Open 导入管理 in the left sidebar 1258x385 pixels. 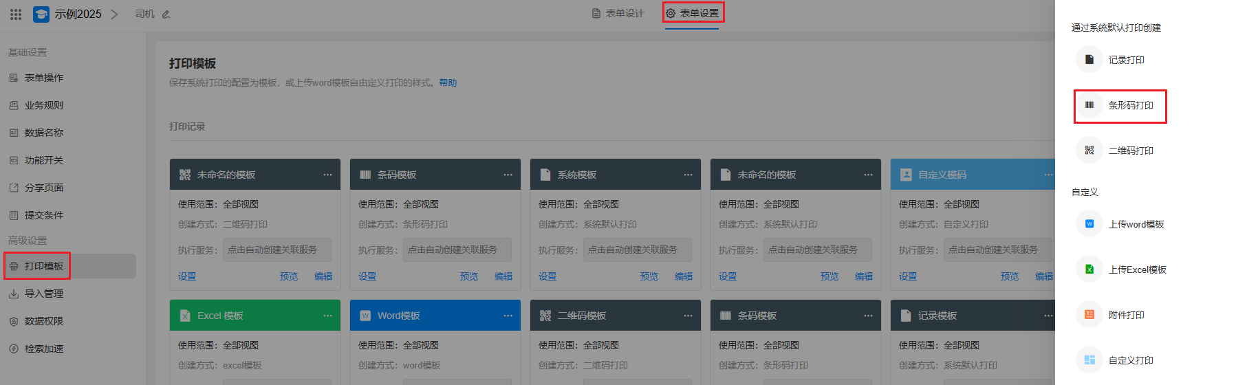point(44,294)
